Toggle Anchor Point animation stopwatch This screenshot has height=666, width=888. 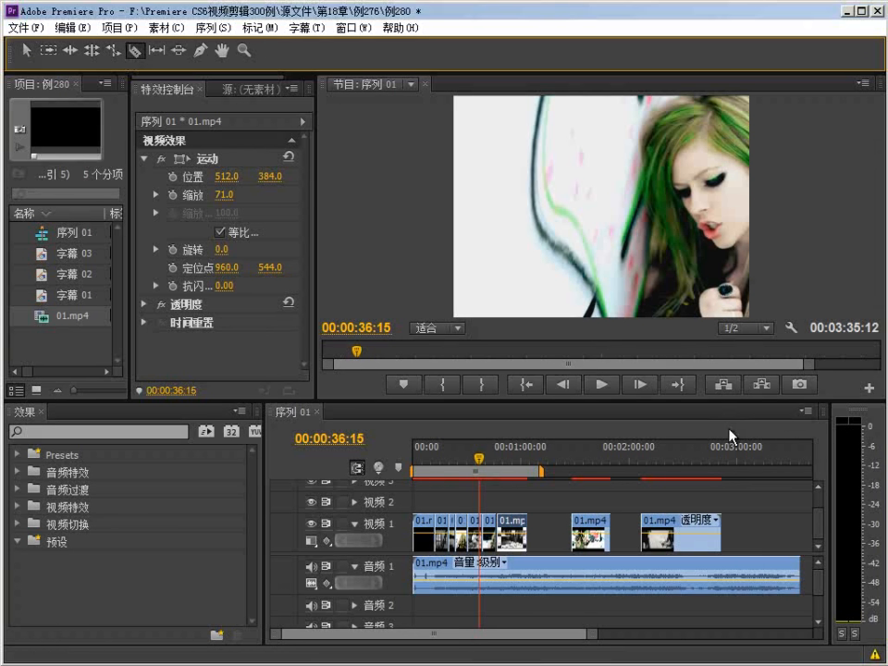(x=173, y=268)
